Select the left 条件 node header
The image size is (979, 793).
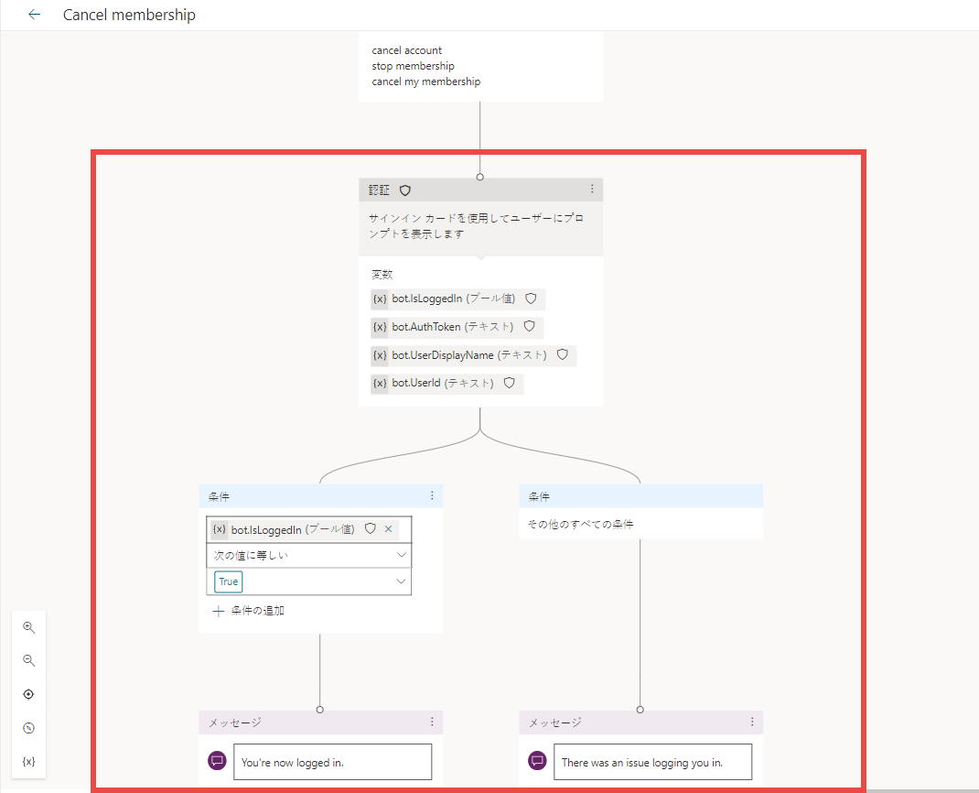point(321,496)
